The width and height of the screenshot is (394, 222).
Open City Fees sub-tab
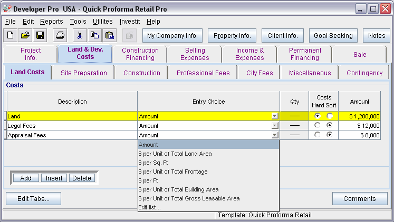click(x=260, y=73)
